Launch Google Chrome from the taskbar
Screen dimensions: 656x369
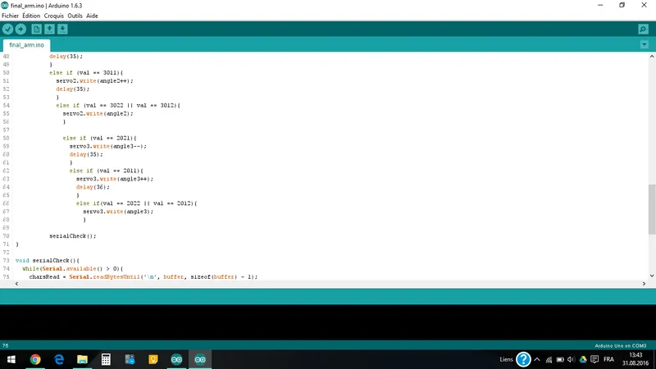coord(35,359)
